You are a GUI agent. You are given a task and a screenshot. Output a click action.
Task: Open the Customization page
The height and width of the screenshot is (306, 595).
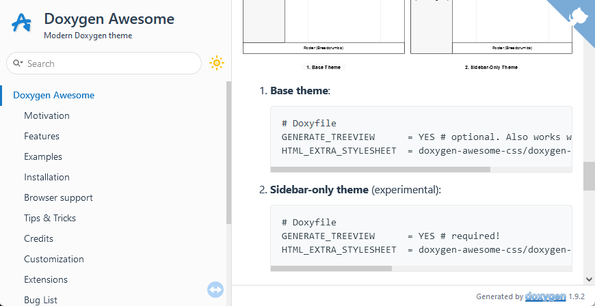[54, 259]
